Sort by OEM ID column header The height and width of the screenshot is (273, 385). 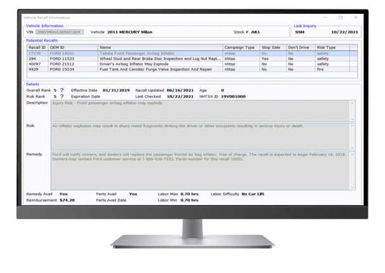pyautogui.click(x=73, y=48)
